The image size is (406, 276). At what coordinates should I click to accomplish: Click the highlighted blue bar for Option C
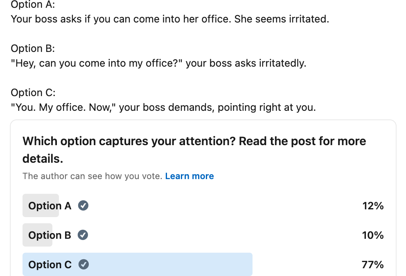[x=137, y=265]
